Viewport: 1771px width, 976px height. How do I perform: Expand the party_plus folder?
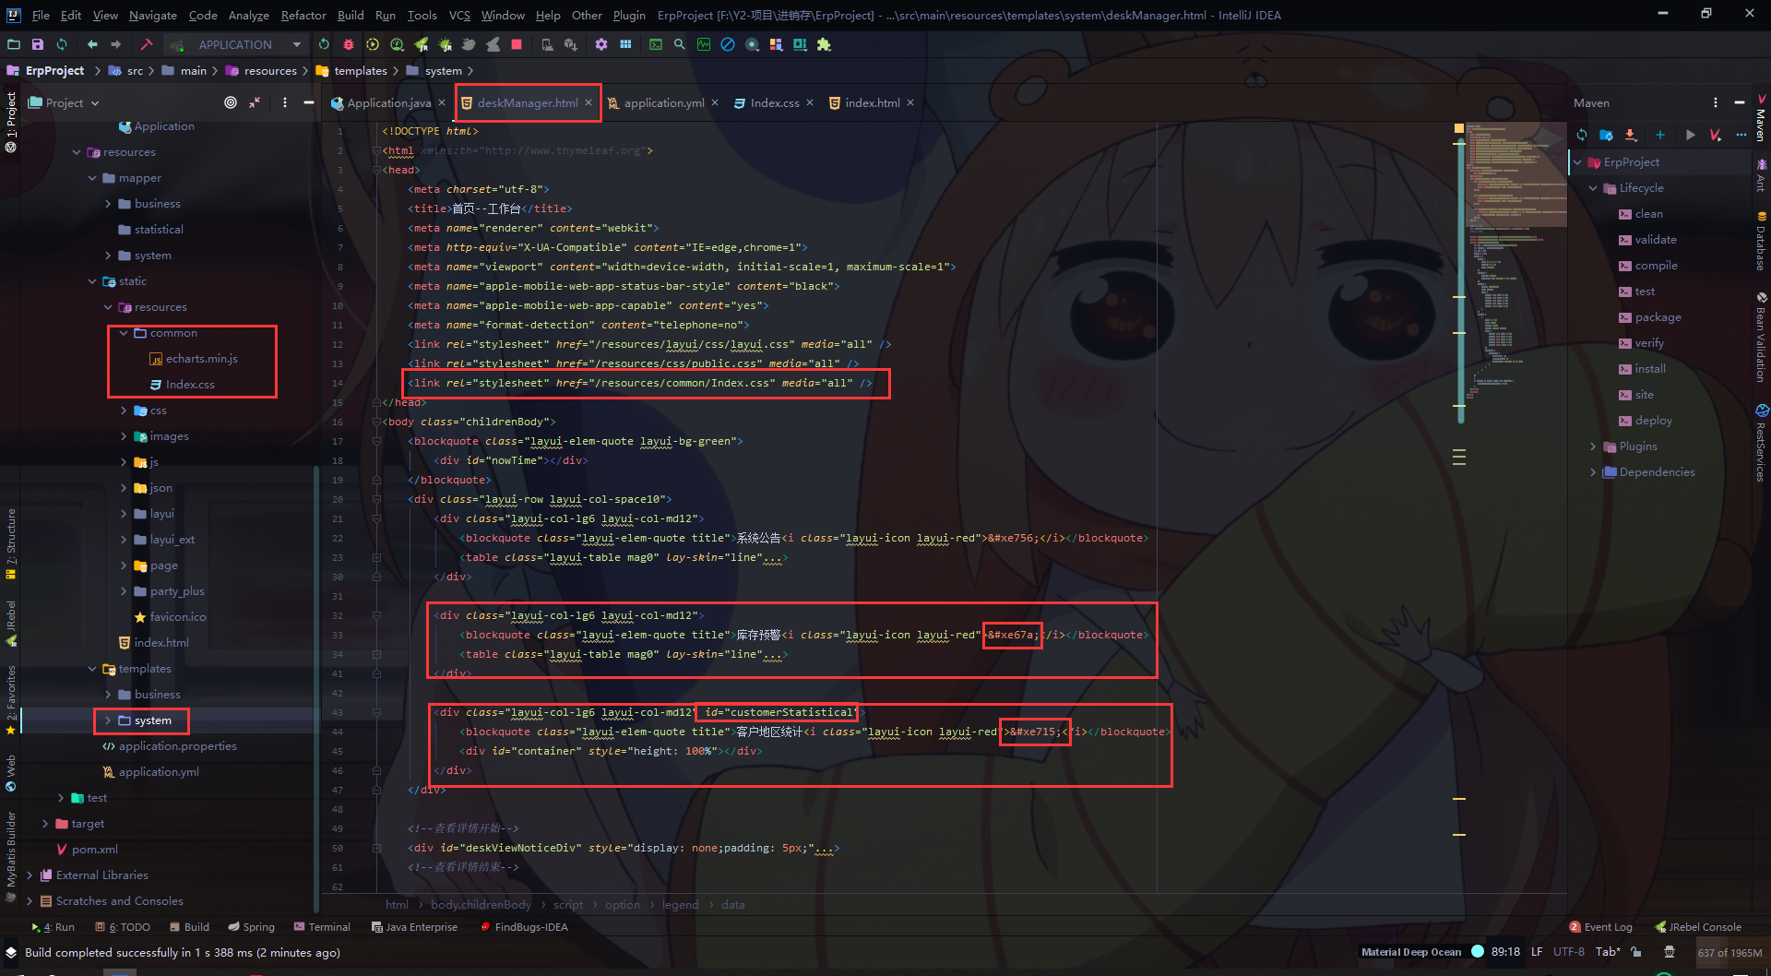124,591
